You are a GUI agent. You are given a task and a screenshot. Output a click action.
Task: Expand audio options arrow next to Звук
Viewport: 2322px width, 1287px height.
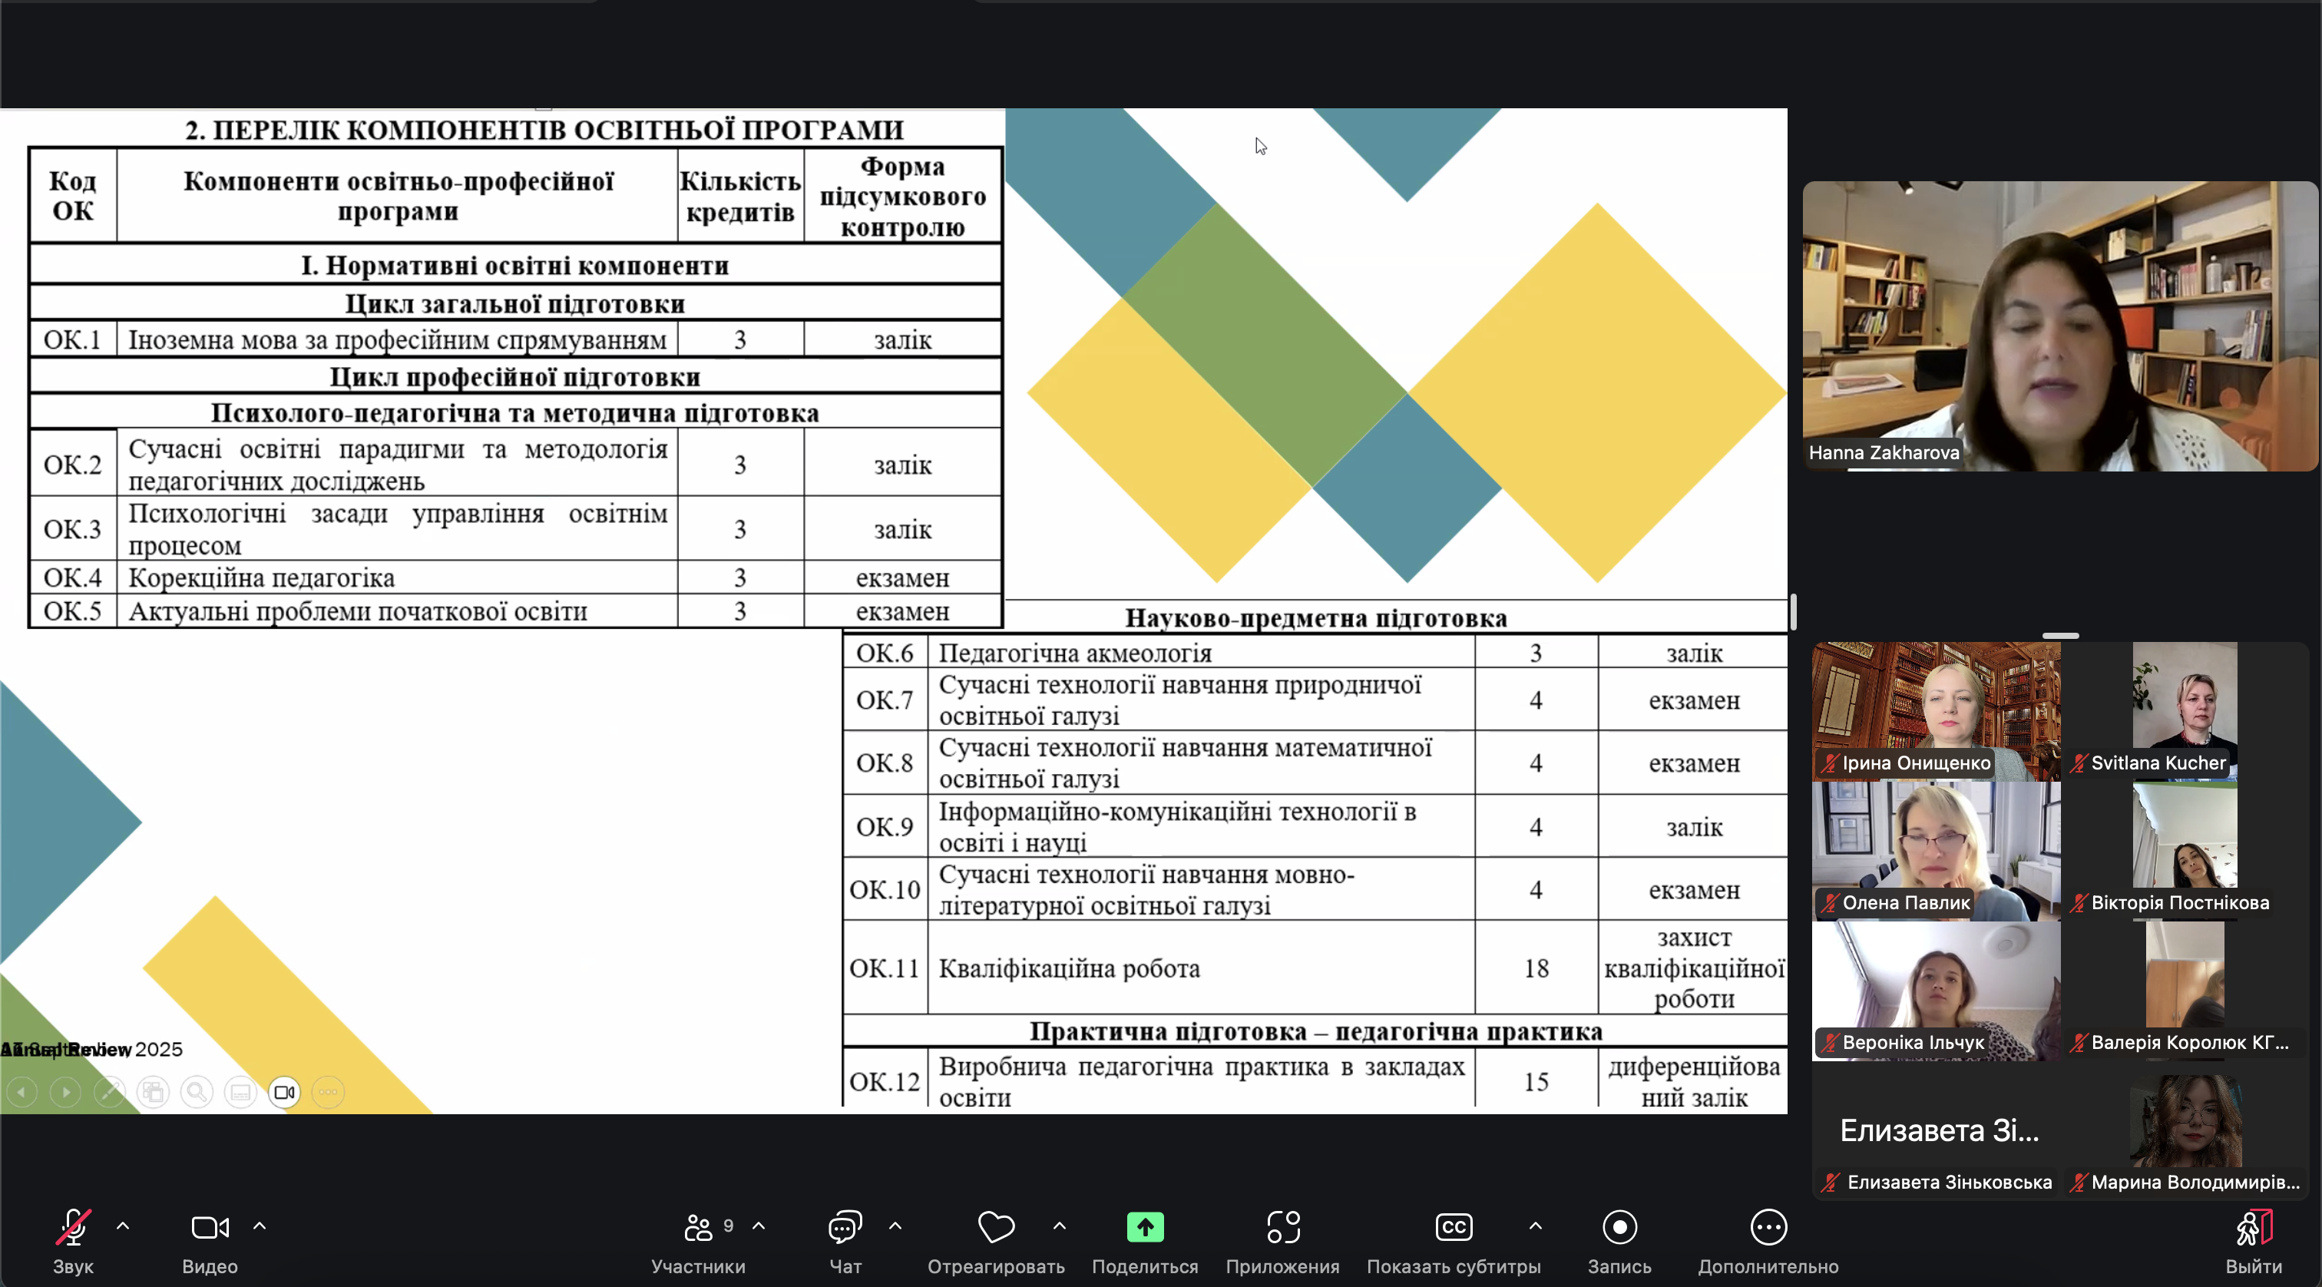[x=124, y=1226]
